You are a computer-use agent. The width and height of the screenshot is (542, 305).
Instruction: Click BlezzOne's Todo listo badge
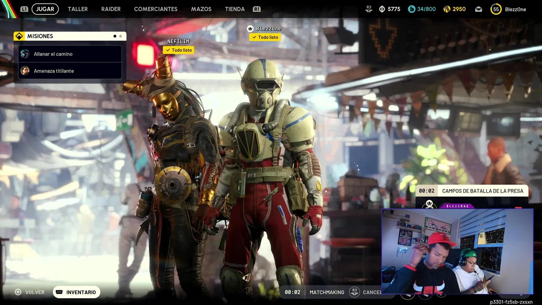(x=265, y=37)
